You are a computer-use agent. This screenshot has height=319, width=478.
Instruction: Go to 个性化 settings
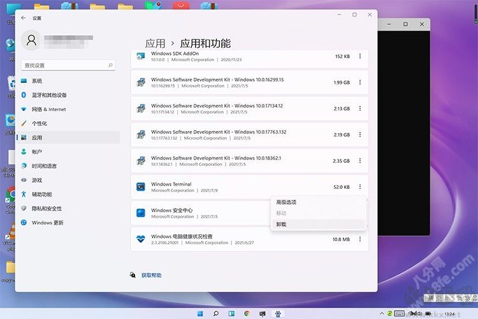pos(40,123)
